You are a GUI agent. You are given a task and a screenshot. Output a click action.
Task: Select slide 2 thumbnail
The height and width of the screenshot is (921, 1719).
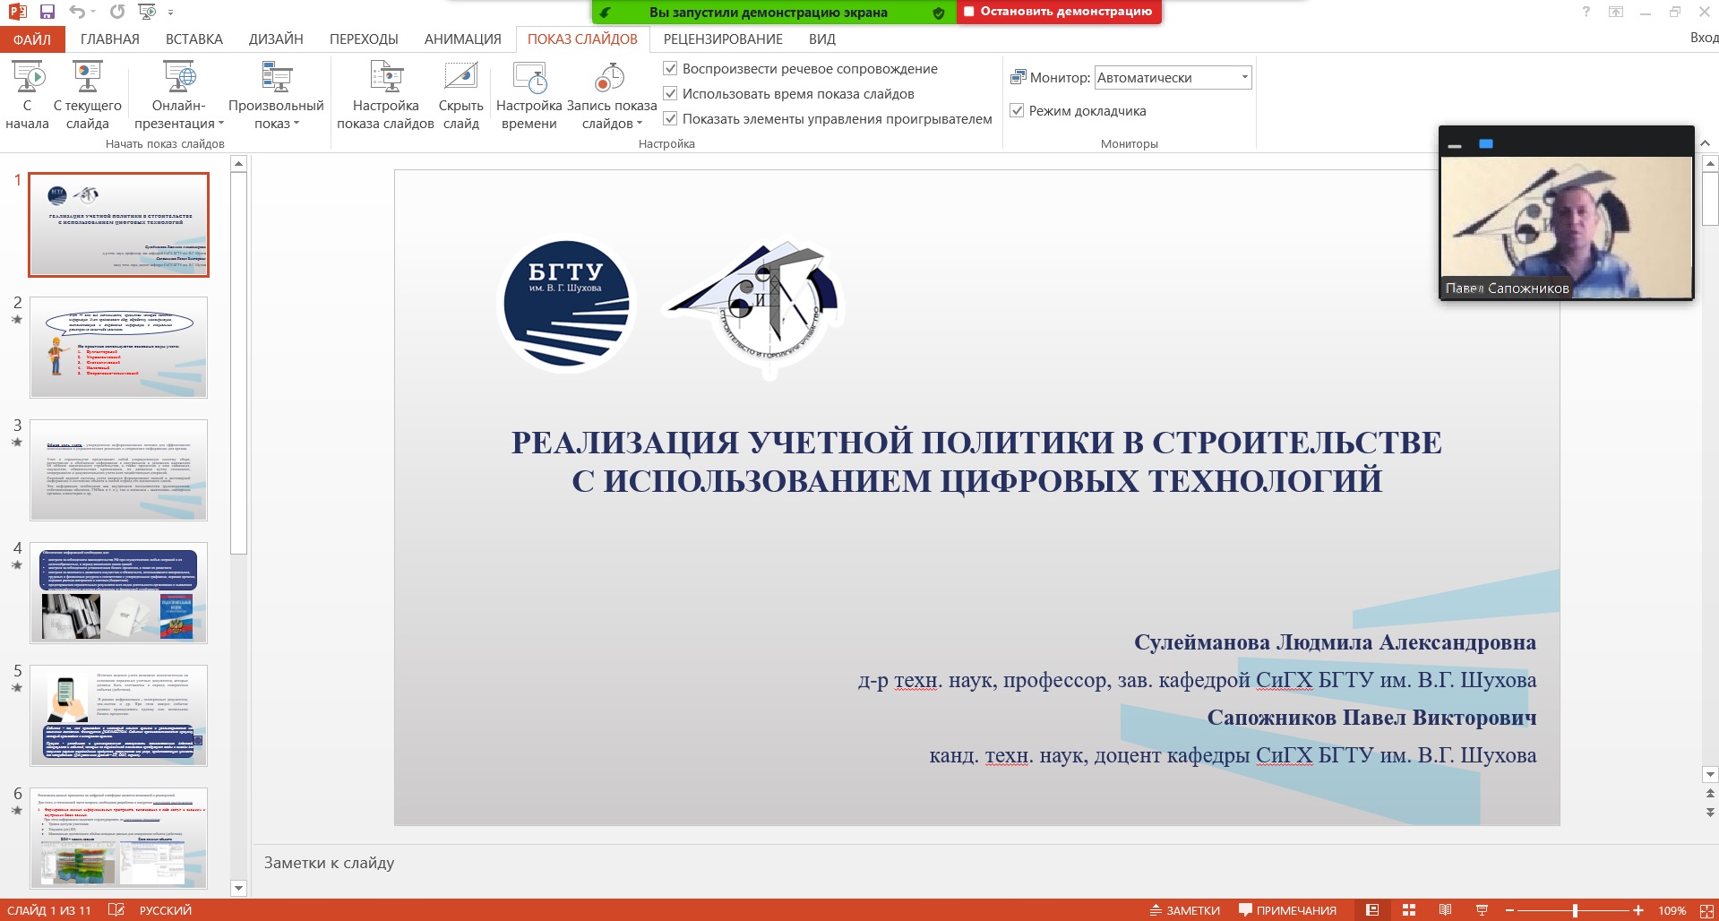(119, 348)
